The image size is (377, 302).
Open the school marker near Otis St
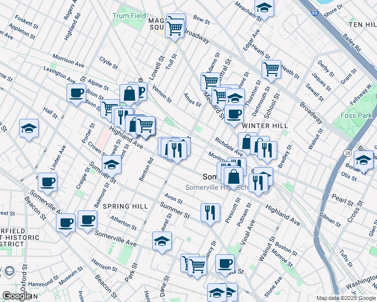point(363,160)
